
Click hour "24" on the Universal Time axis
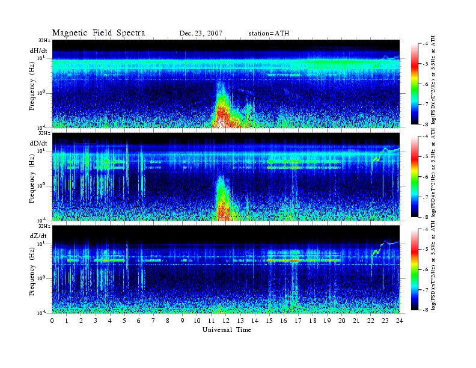[400, 320]
